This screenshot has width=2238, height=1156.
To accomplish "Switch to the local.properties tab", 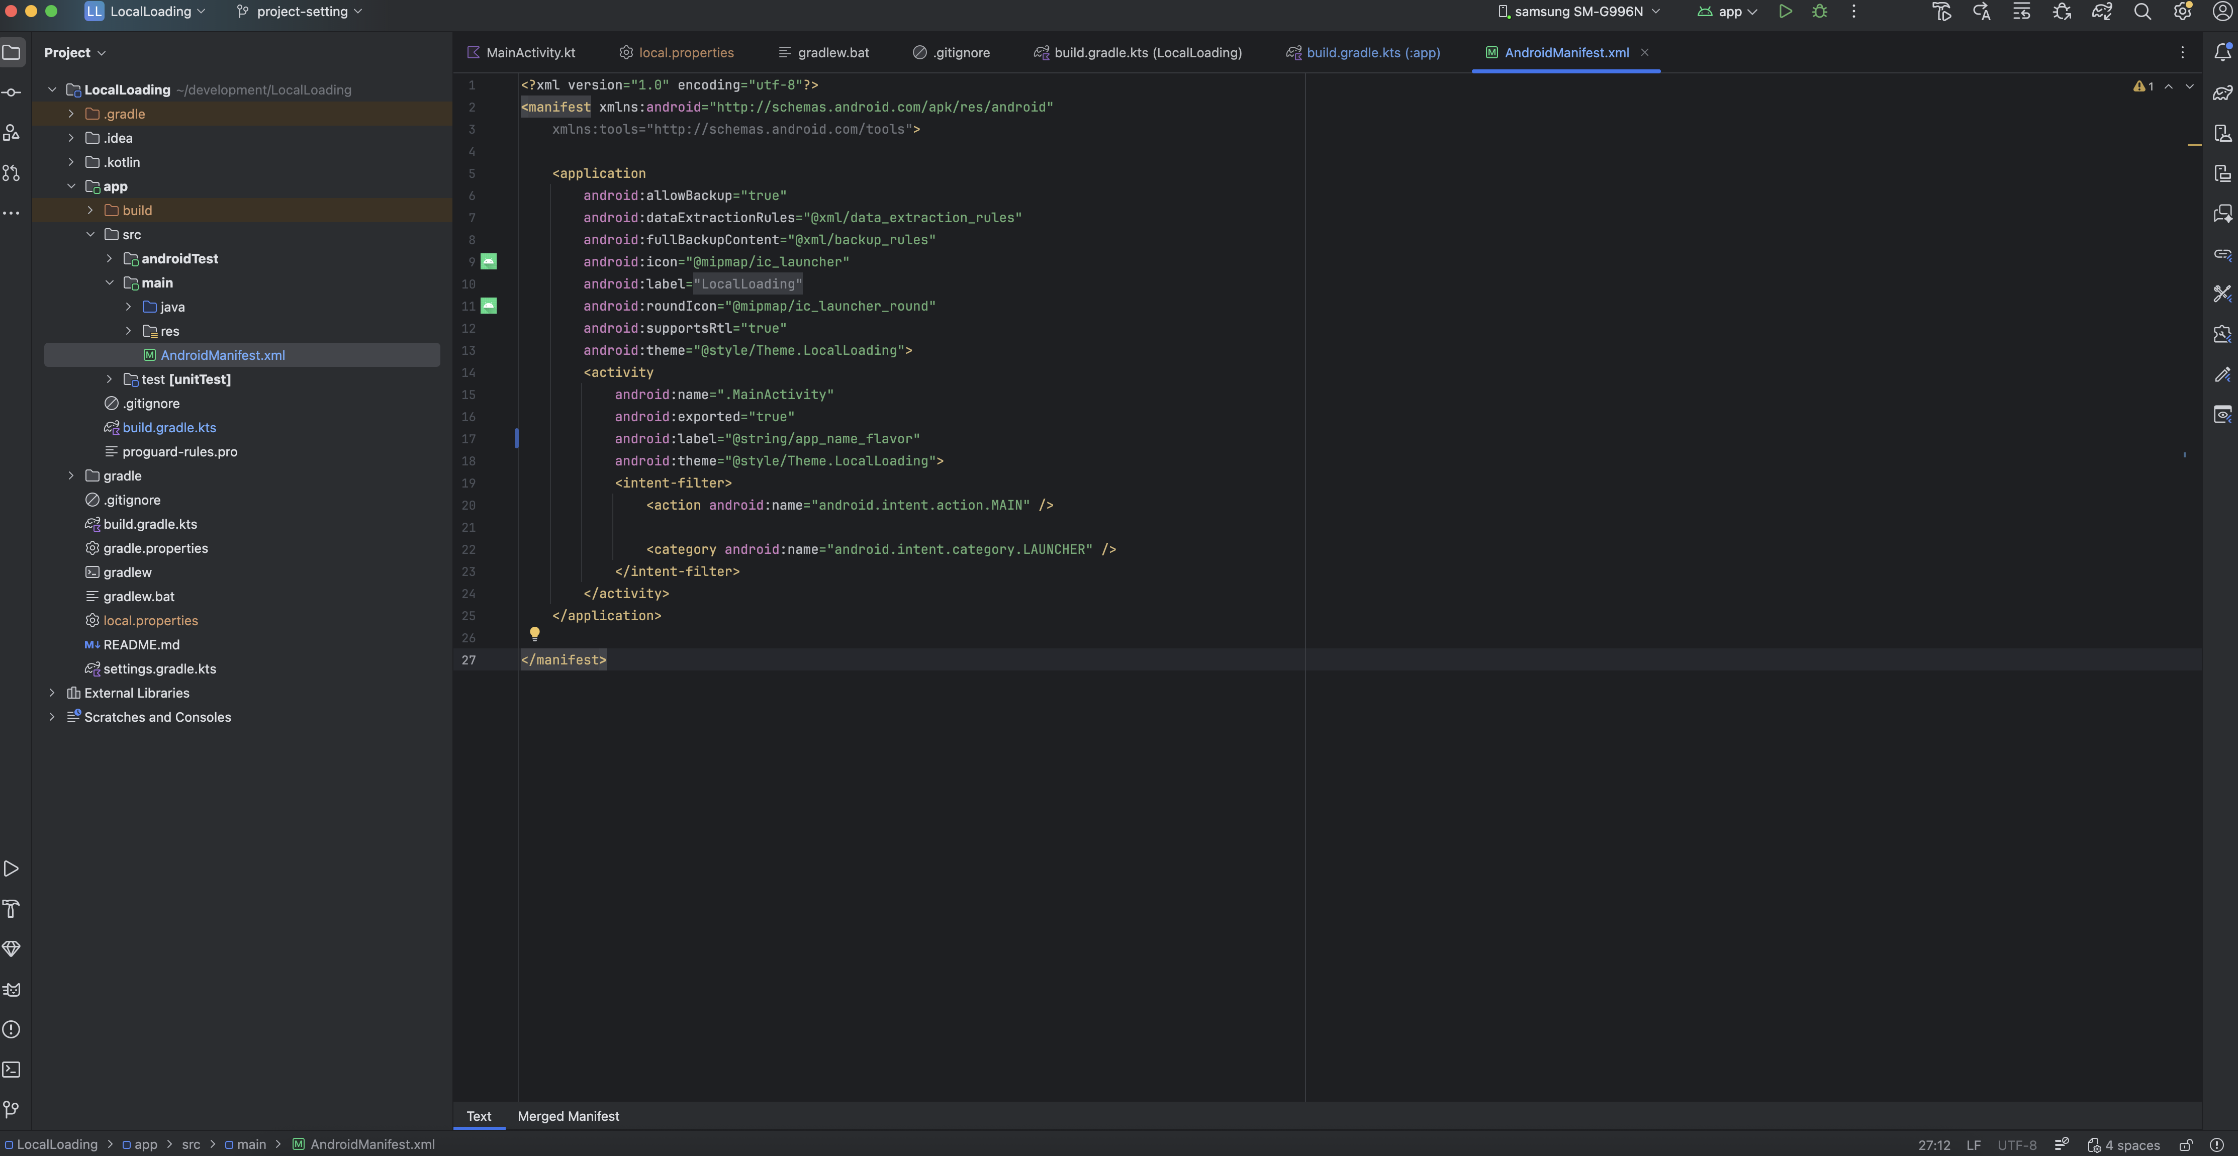I will 677,52.
